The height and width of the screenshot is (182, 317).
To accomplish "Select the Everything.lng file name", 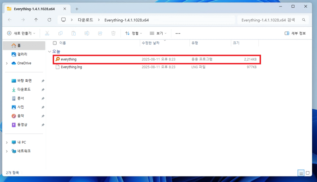I will click(72, 67).
